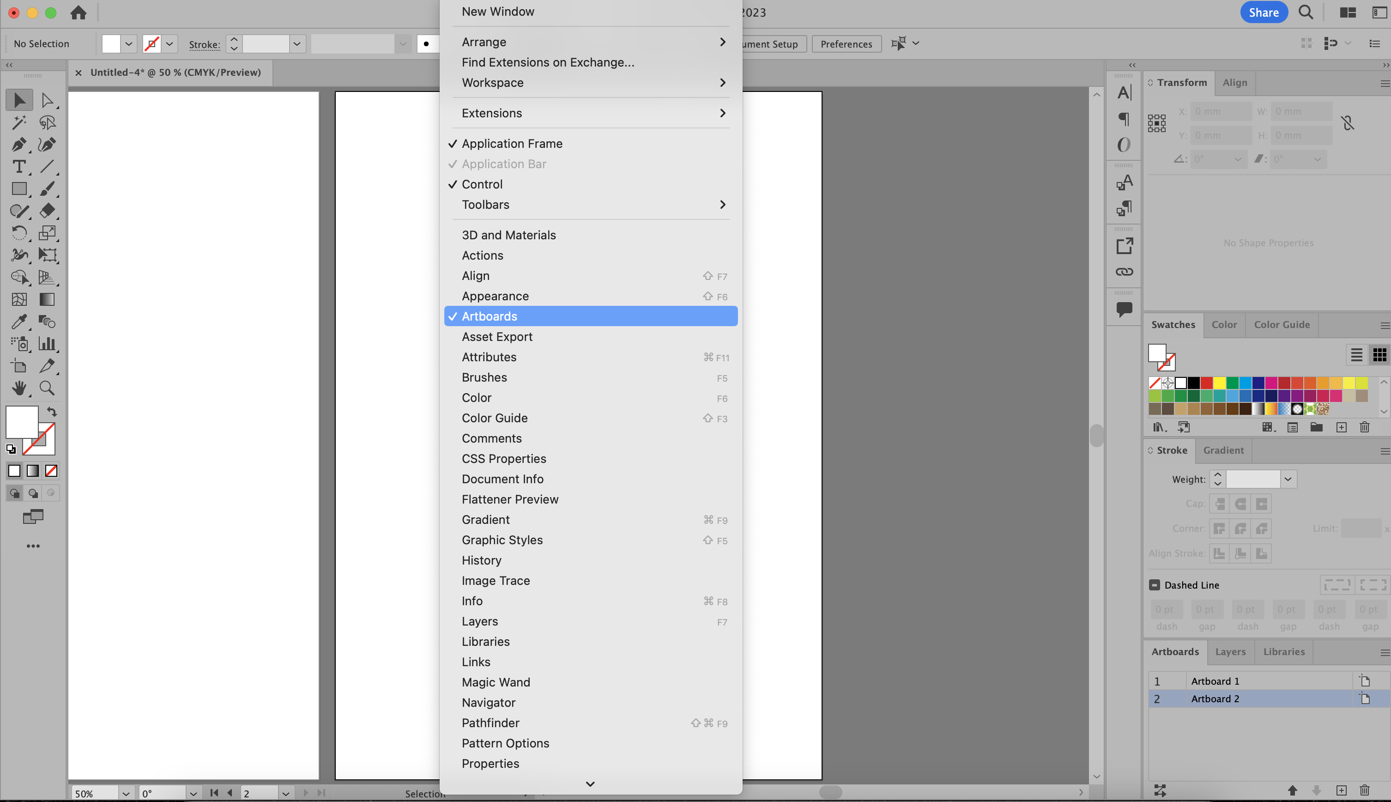The height and width of the screenshot is (802, 1391).
Task: Open the zoom level dropdown at 50%
Action: coord(126,794)
